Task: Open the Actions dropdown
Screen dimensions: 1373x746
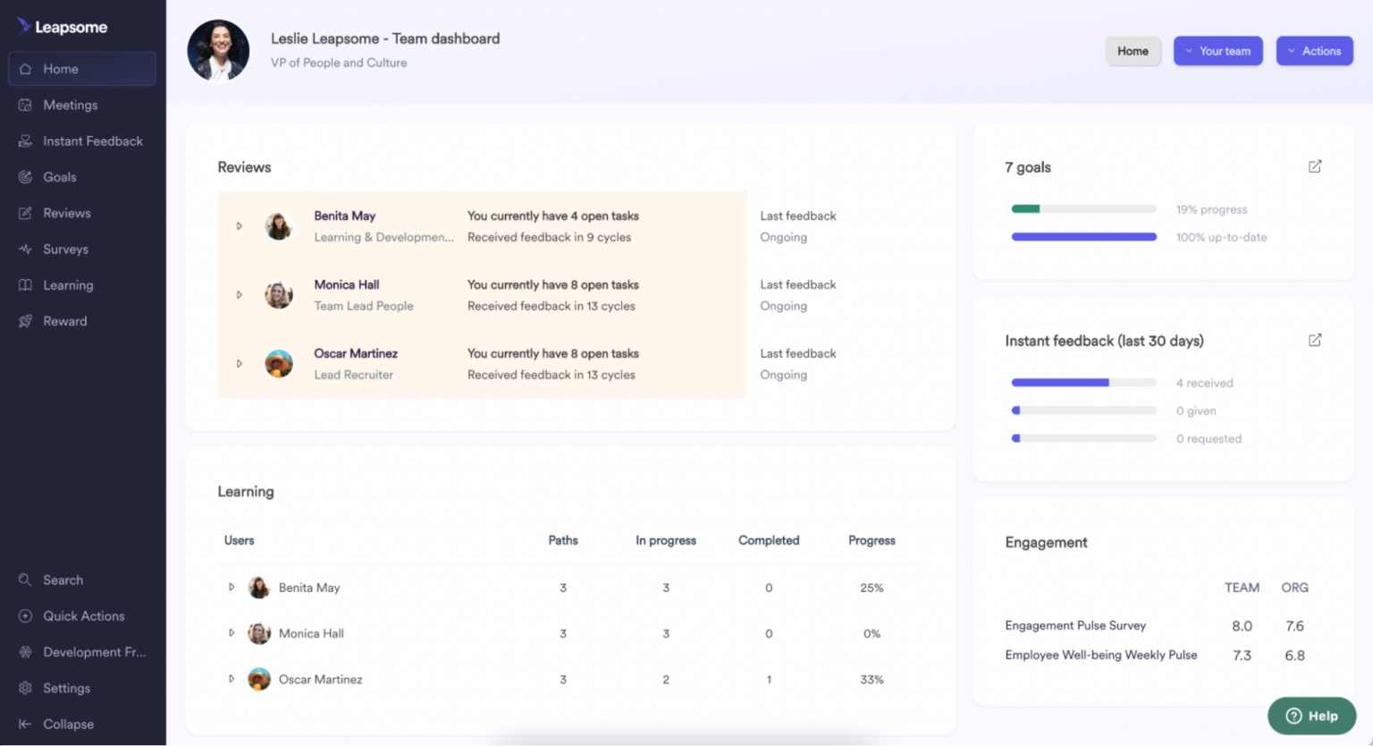Action: click(1314, 51)
